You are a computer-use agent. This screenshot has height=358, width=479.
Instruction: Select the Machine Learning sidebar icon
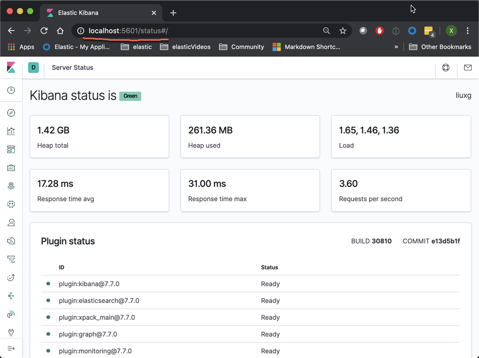tap(11, 204)
